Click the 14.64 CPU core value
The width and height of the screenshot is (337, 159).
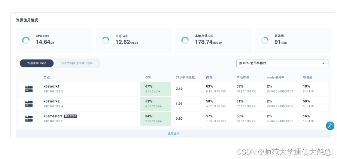[x=43, y=42]
